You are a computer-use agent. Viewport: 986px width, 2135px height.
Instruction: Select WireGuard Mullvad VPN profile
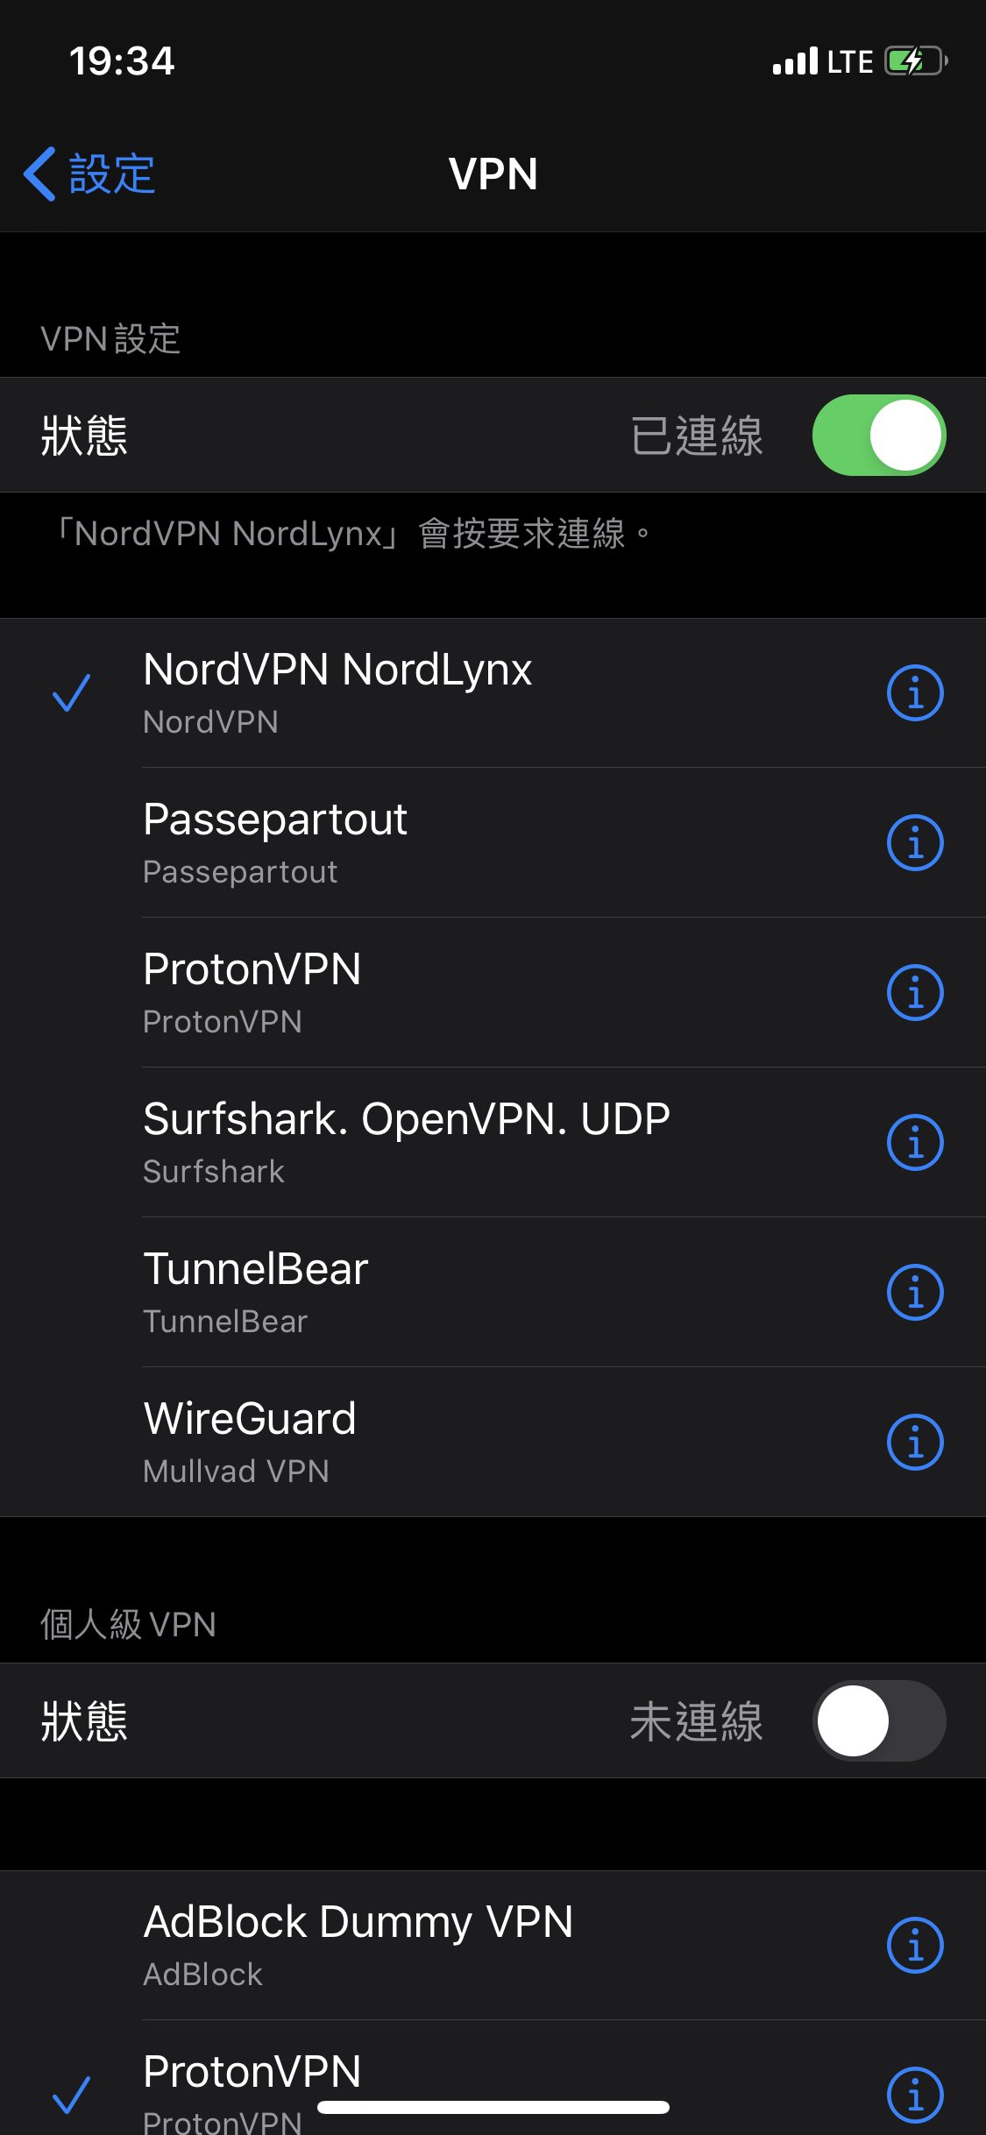coord(493,1443)
